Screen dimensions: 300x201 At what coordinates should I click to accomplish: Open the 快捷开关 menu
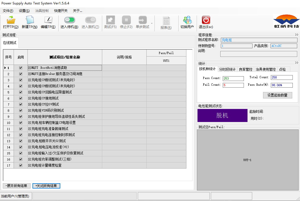coord(61,11)
